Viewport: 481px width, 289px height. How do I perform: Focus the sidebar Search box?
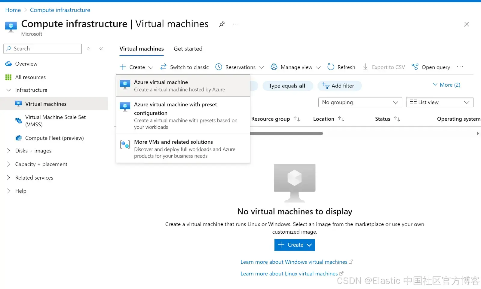tap(43, 49)
